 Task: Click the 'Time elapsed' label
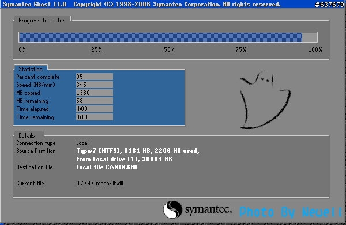[x=33, y=109]
